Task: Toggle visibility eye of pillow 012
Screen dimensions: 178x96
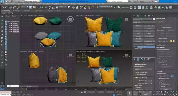Action: click(x=10, y=24)
